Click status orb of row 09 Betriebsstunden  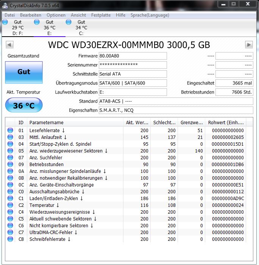click(10, 164)
